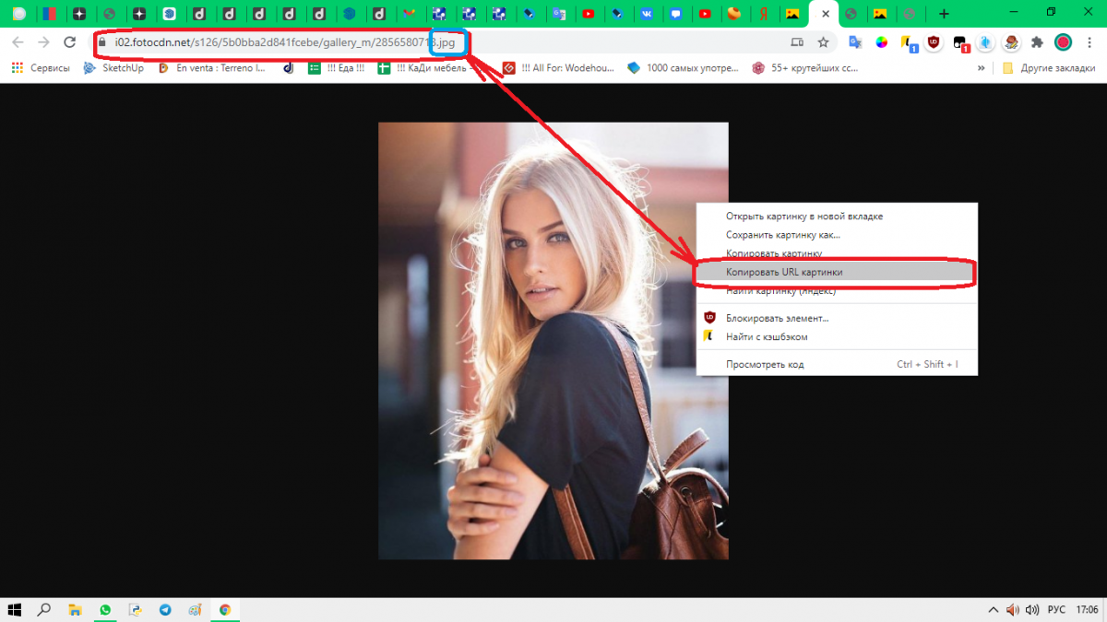Open the SketchUp bookmark
Viewport: 1107px width, 622px height.
(x=114, y=68)
